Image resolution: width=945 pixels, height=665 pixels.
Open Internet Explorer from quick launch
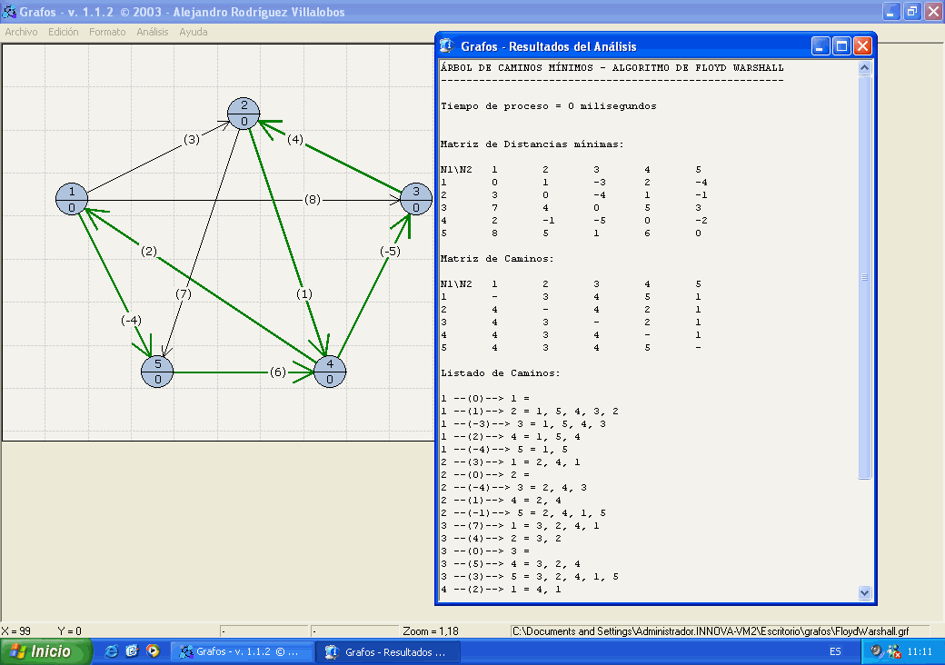112,651
